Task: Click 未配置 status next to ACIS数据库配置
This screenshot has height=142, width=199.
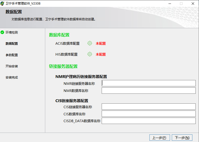Action: click(x=101, y=43)
